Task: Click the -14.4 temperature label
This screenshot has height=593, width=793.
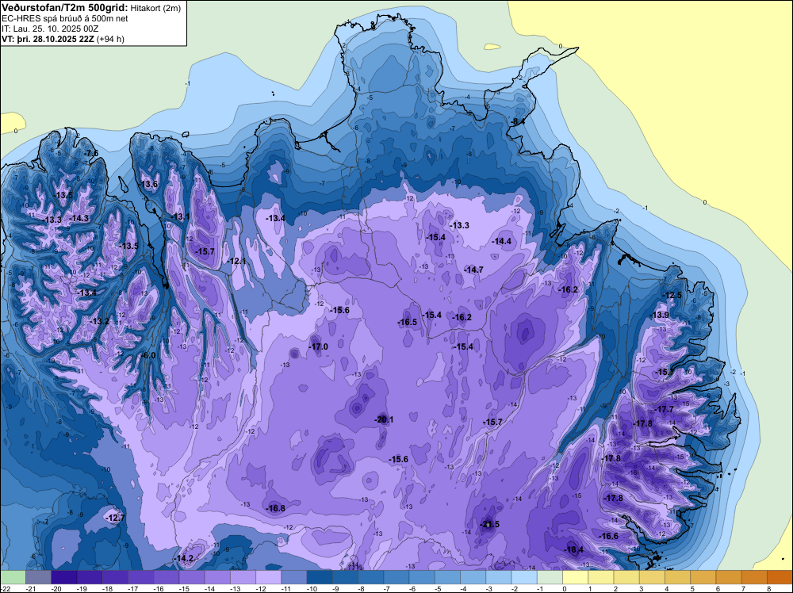Action: tap(502, 242)
